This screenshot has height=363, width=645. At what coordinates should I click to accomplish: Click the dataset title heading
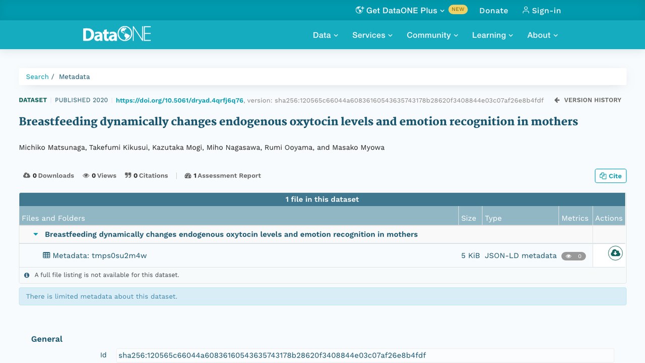tap(298, 122)
